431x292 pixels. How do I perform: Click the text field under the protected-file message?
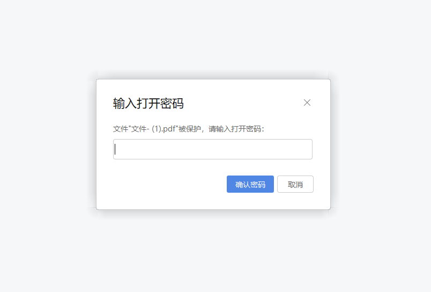[213, 149]
